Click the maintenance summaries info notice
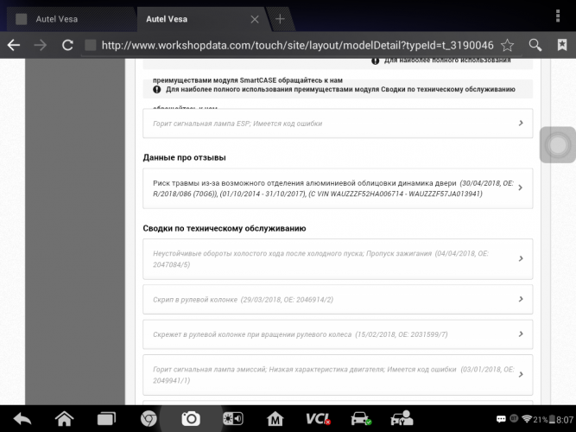This screenshot has height=432, width=576. point(338,89)
